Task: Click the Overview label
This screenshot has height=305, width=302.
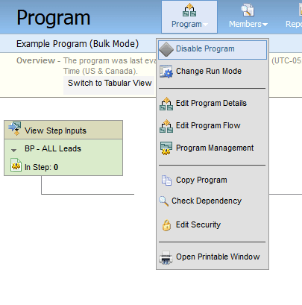Action: point(36,60)
